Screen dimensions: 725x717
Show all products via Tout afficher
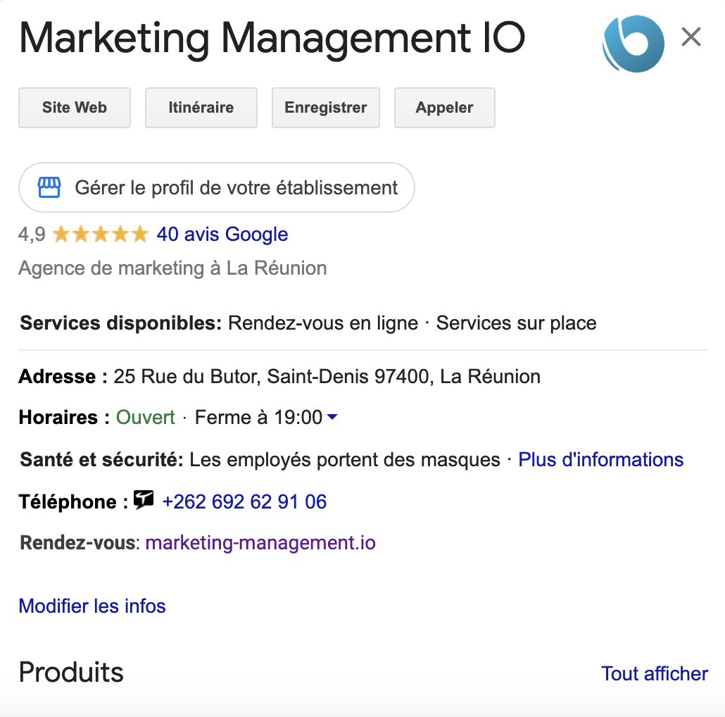tap(654, 673)
